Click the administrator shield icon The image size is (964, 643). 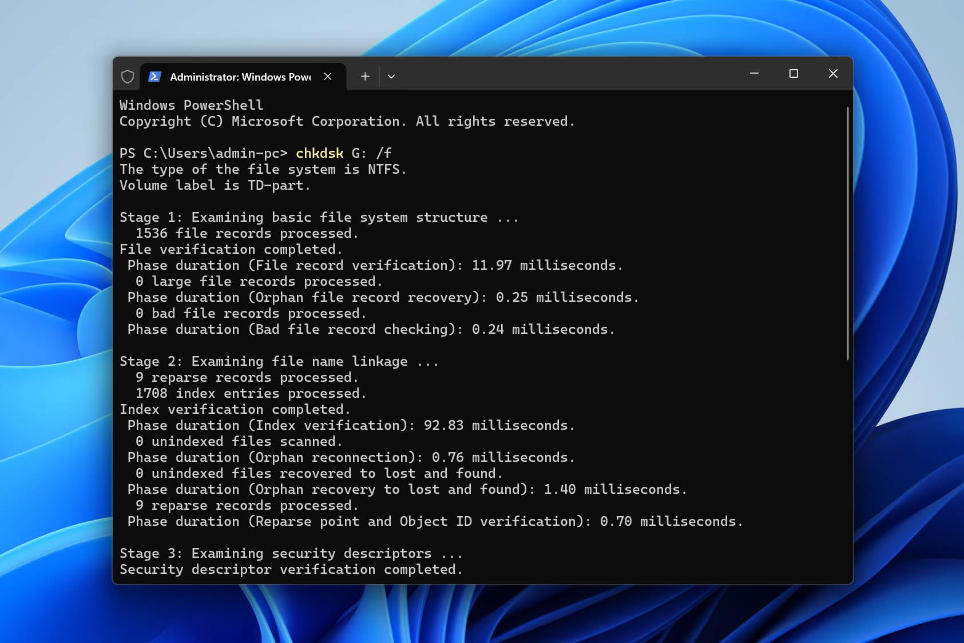[x=128, y=77]
